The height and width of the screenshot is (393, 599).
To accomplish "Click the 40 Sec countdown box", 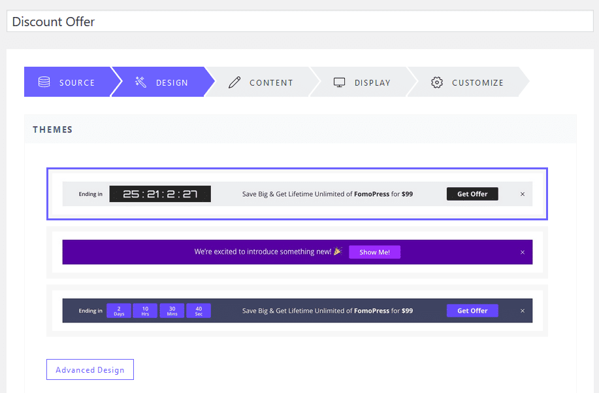I will click(199, 311).
